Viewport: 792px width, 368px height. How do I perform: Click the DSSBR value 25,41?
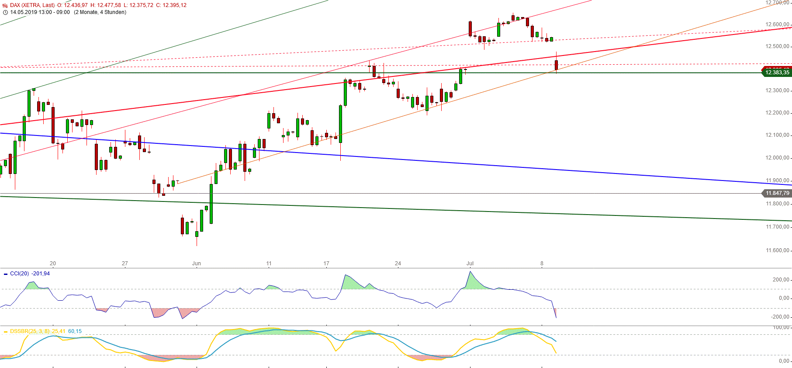[59, 331]
